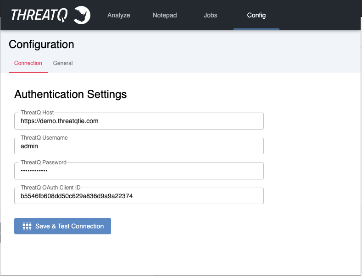362x276 pixels.
Task: Go to the Jobs page
Action: 210,15
